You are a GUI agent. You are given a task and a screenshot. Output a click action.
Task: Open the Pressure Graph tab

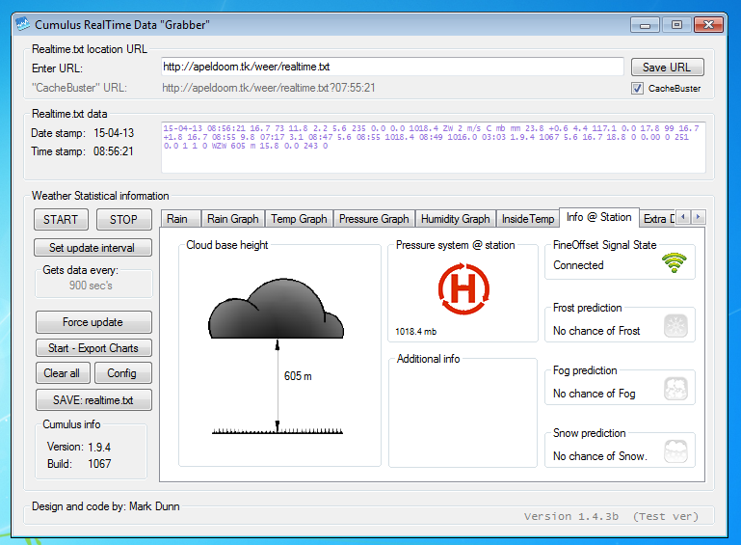coord(374,219)
